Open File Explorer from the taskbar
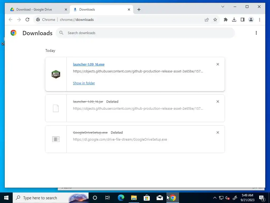 [x=134, y=198]
